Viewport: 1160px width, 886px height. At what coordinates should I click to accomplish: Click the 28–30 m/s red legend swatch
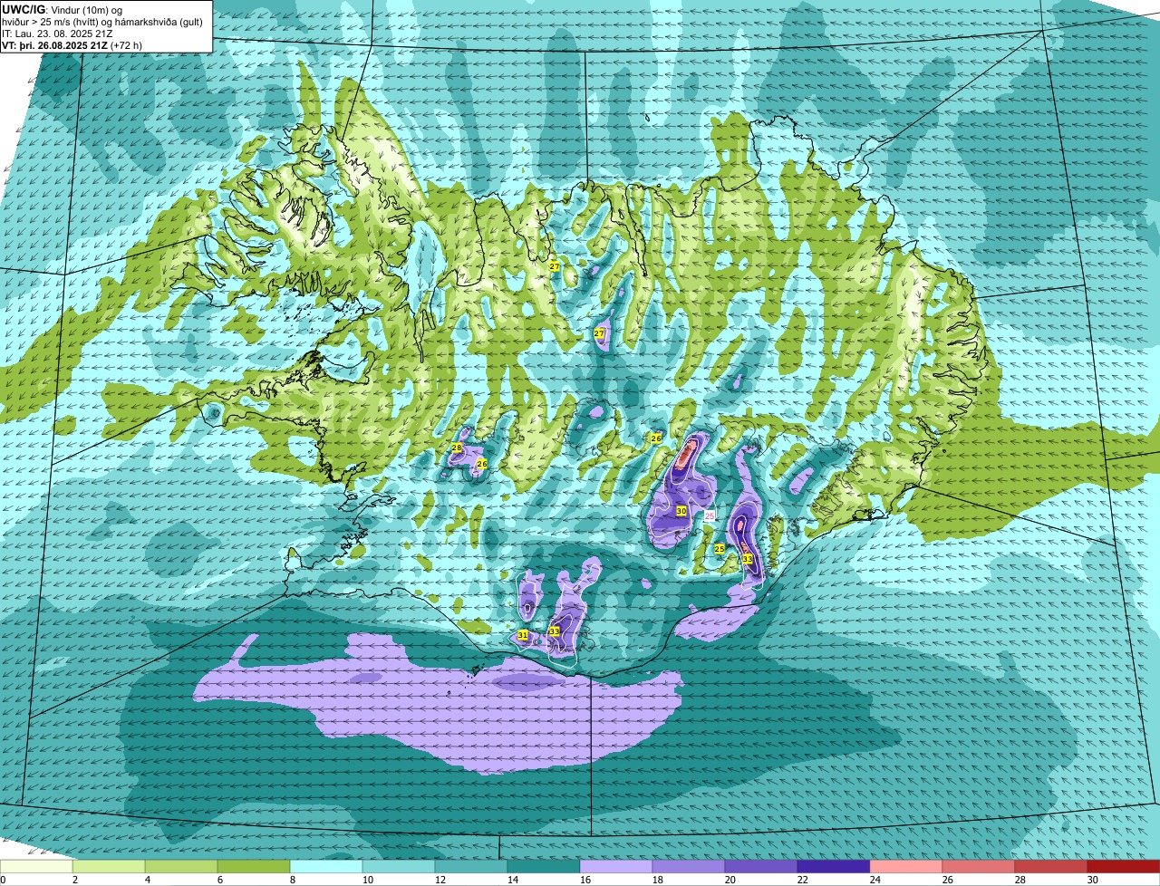point(1051,866)
